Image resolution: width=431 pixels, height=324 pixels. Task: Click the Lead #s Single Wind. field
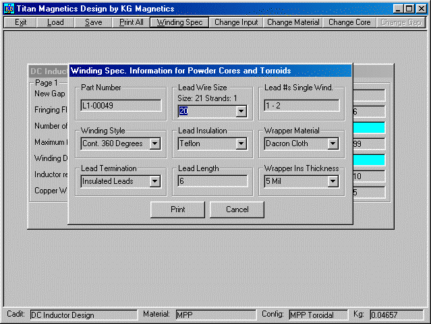tap(301, 106)
